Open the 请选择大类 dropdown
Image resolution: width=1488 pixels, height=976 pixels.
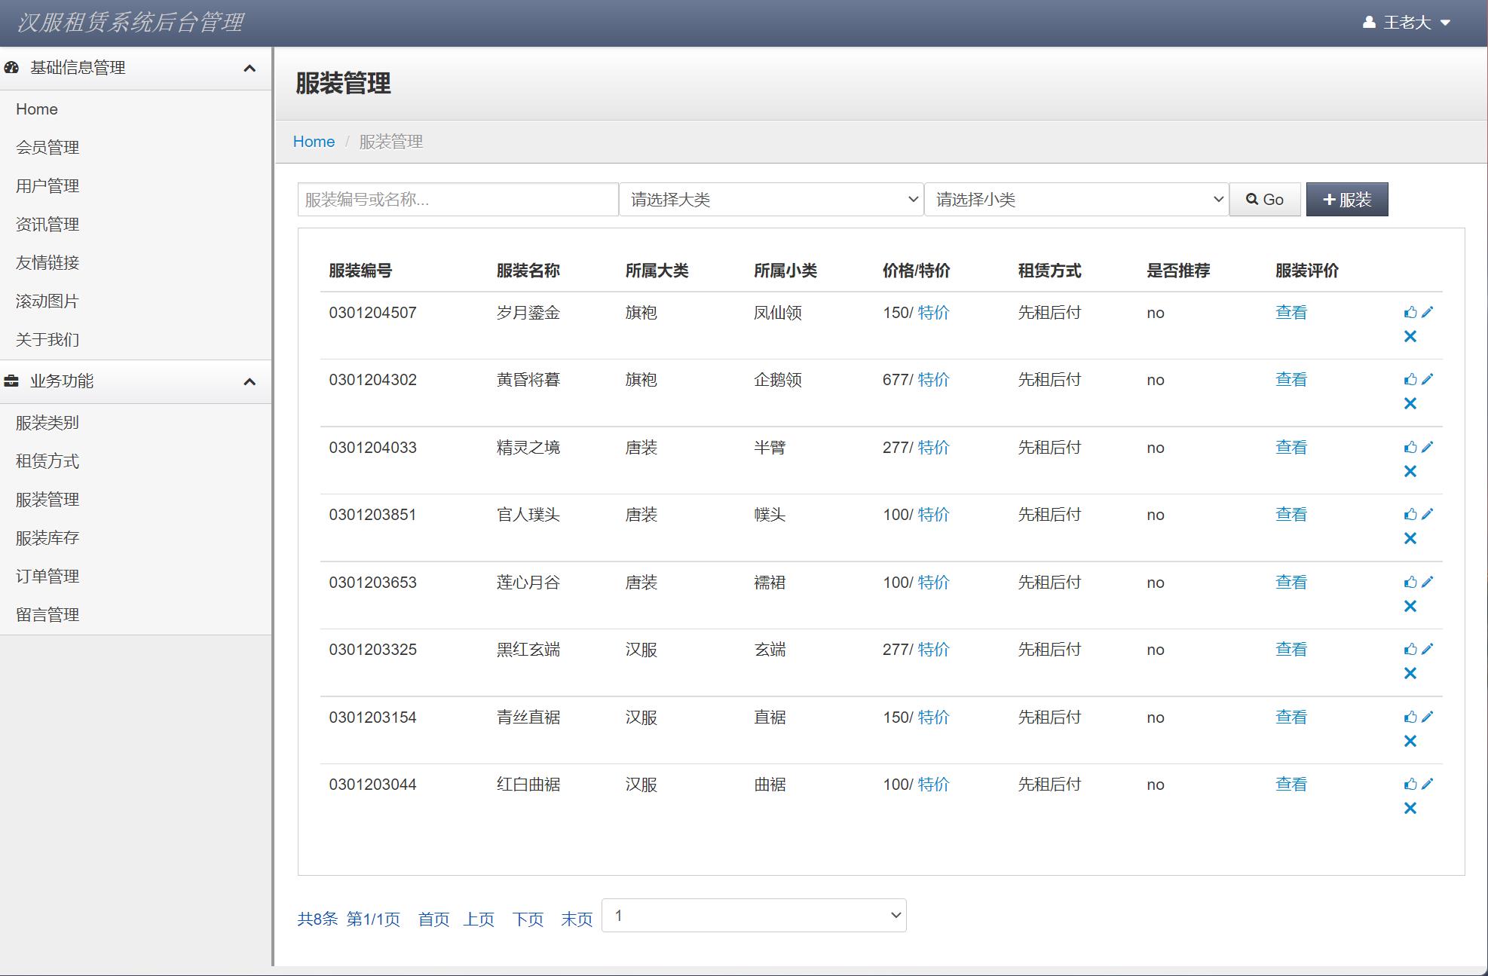(771, 199)
